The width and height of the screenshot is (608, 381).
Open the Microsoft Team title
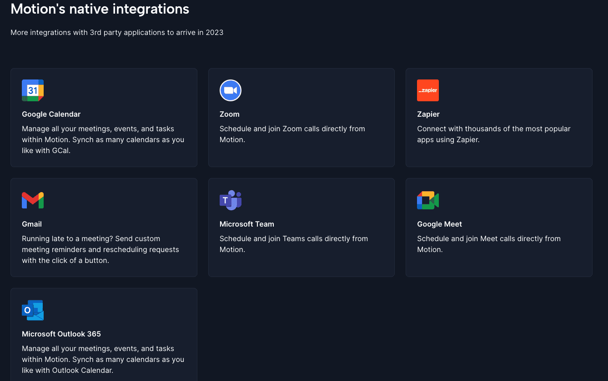tap(246, 224)
